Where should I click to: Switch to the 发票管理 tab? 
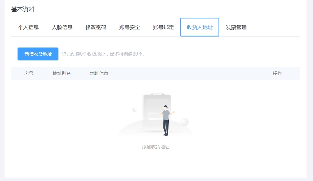tap(236, 27)
